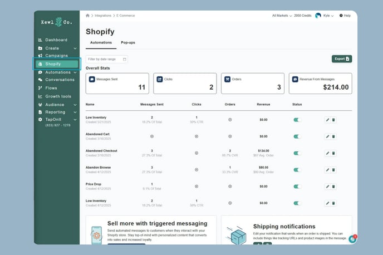This screenshot has height=255, width=383.
Task: Click the Messages Sent column header
Action: [x=152, y=105]
